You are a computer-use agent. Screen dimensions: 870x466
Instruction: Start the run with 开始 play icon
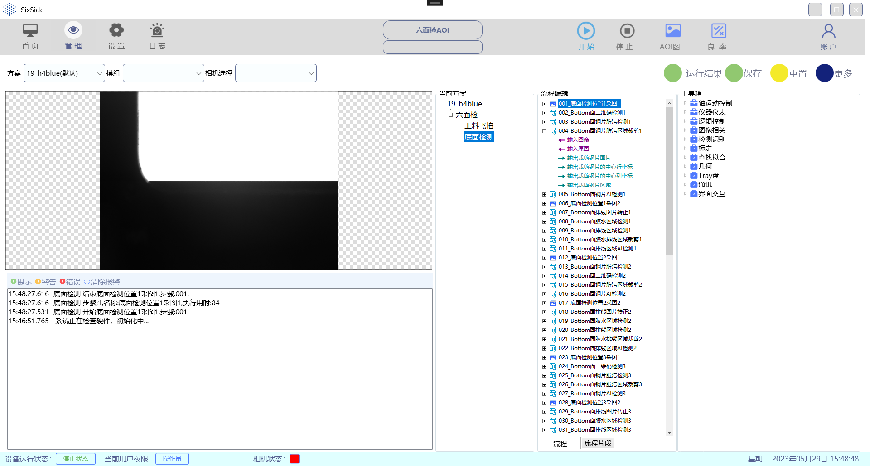(x=586, y=31)
